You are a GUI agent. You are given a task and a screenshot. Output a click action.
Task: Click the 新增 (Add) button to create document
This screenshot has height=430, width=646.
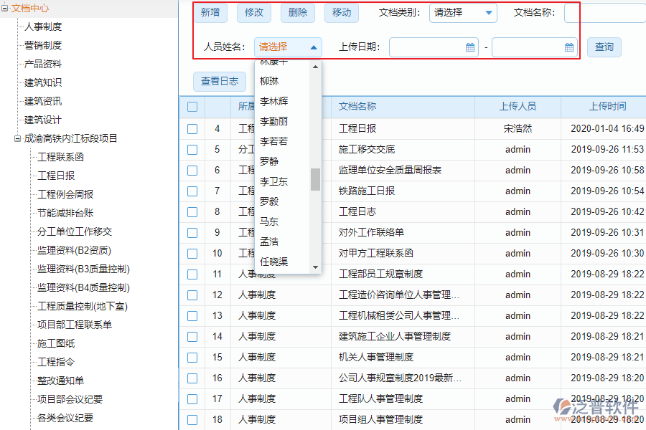click(210, 13)
